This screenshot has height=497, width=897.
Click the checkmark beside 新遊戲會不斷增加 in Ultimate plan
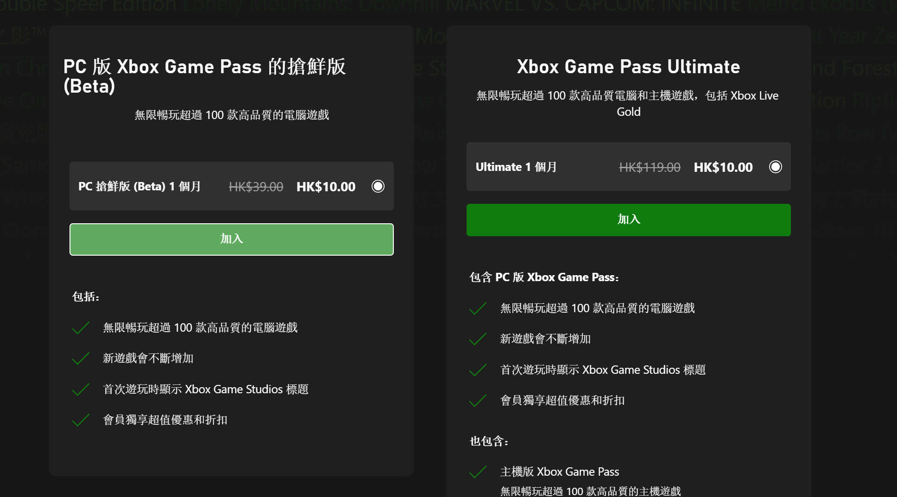(477, 339)
